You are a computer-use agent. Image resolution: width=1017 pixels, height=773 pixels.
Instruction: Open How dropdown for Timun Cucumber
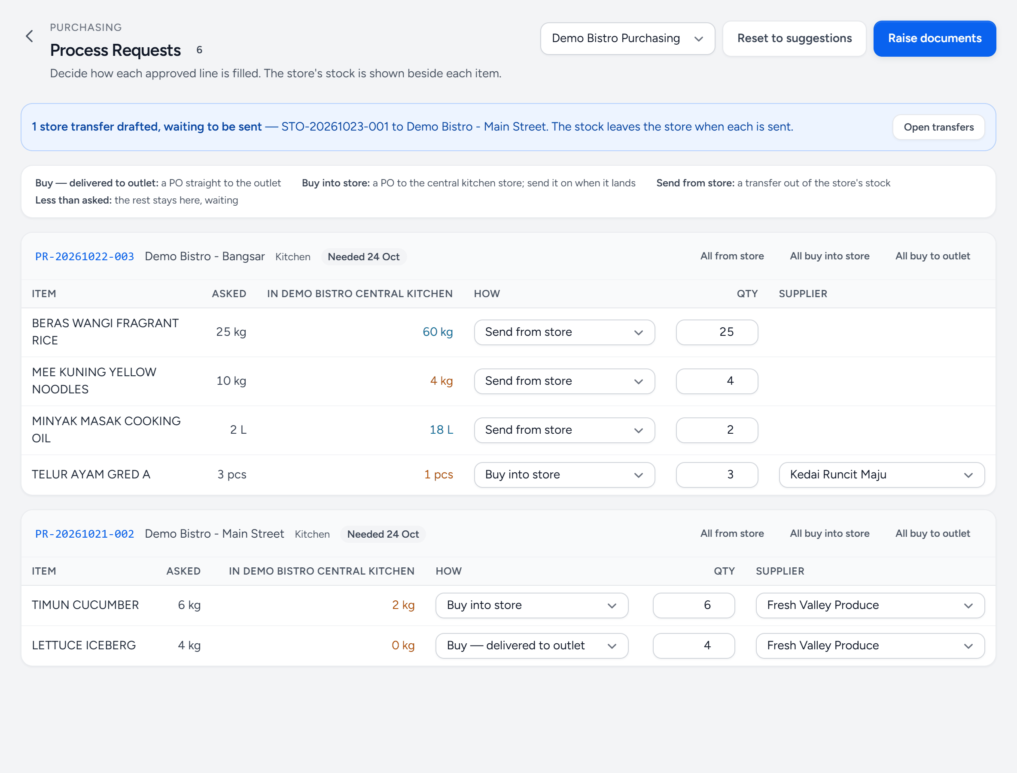click(532, 605)
